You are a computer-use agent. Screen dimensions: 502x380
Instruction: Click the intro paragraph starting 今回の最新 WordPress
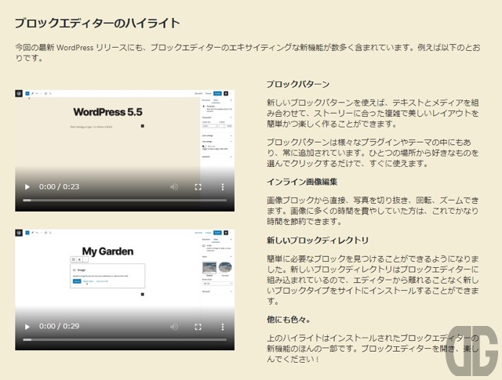(248, 52)
